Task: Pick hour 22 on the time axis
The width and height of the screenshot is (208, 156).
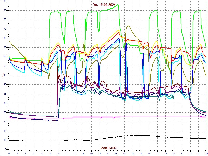Action: pos(190,153)
